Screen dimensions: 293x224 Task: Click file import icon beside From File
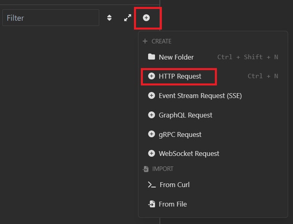tap(151, 204)
